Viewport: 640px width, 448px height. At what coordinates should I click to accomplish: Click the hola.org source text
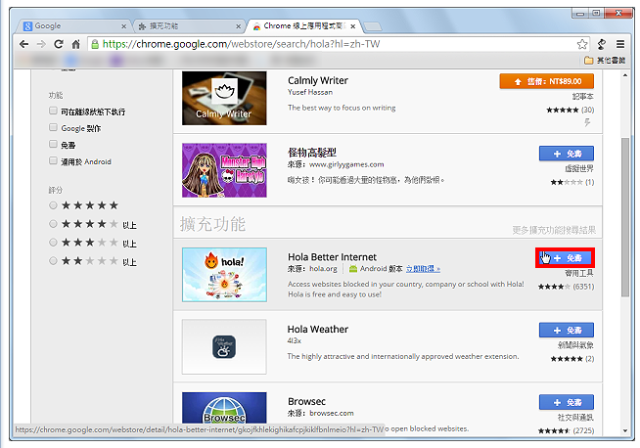[323, 269]
